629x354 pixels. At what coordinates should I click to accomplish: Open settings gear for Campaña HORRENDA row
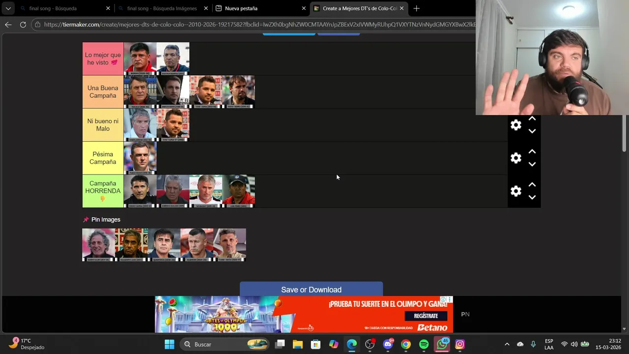click(515, 191)
